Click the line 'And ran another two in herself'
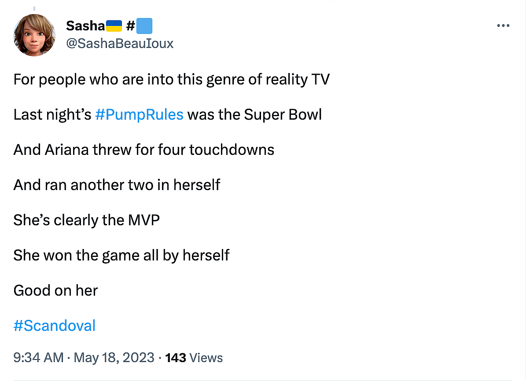Screen dimensions: 526x381 click(x=117, y=185)
